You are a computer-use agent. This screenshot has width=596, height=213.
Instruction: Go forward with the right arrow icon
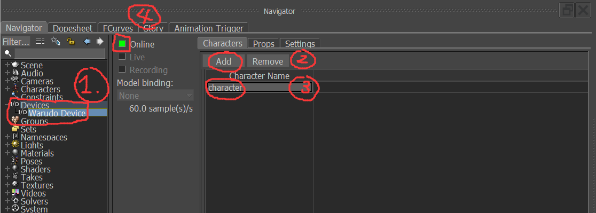pos(100,41)
